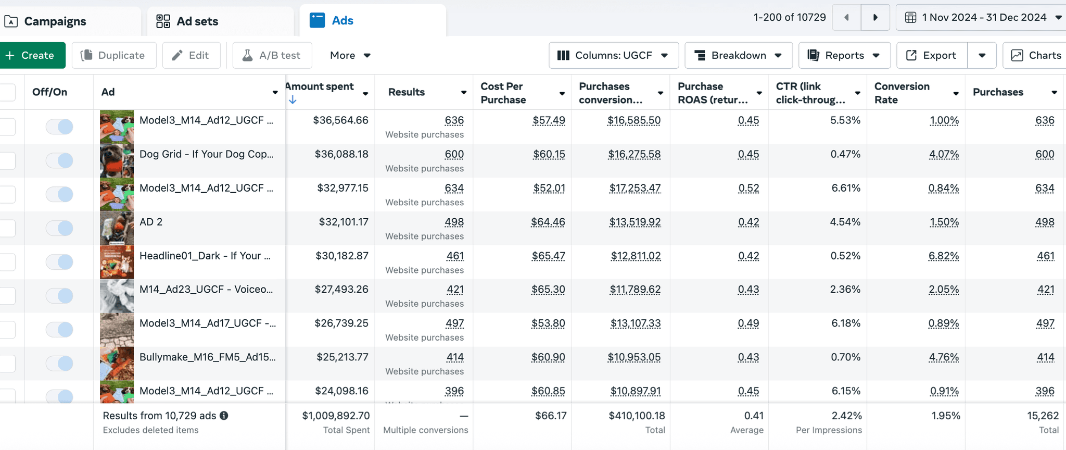
Task: Click the green Create button
Action: [x=31, y=55]
